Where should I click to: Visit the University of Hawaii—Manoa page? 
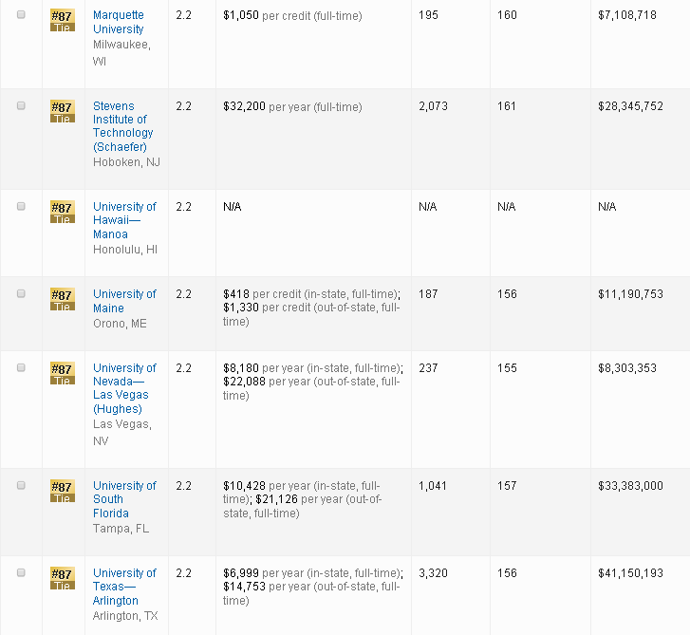click(x=123, y=220)
